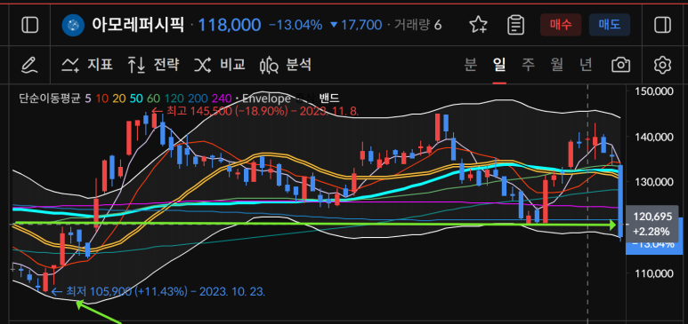Switch to the 월 monthly chart tab

557,65
